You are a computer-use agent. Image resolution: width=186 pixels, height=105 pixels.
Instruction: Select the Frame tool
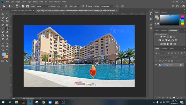point(7,21)
